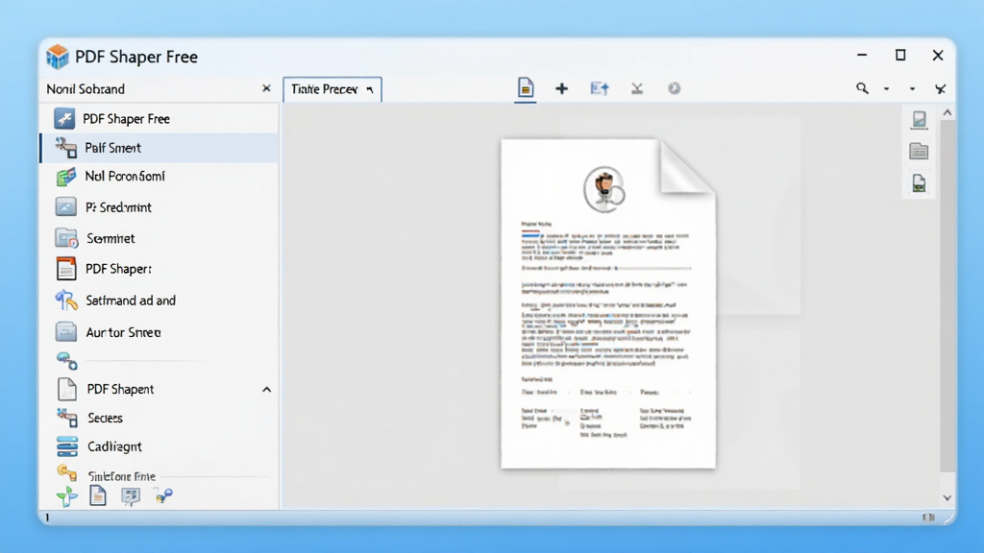
Task: Select Nol Poronfoml in the sidebar
Action: [x=160, y=177]
